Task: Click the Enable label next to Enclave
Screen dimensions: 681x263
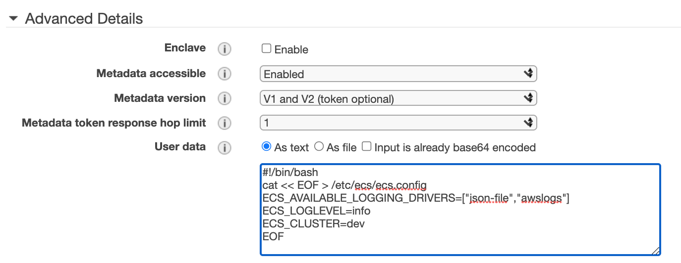Action: 291,49
